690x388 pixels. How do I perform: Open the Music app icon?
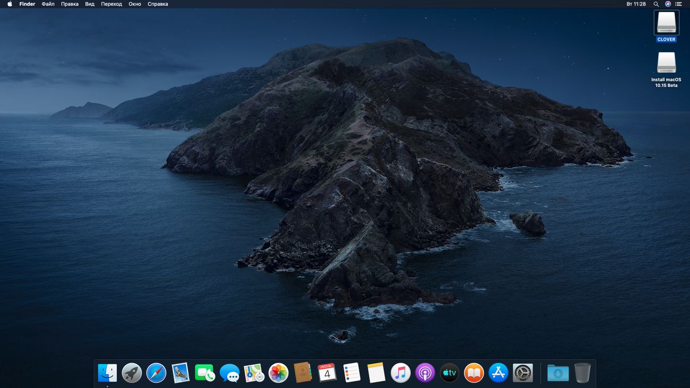pos(401,373)
